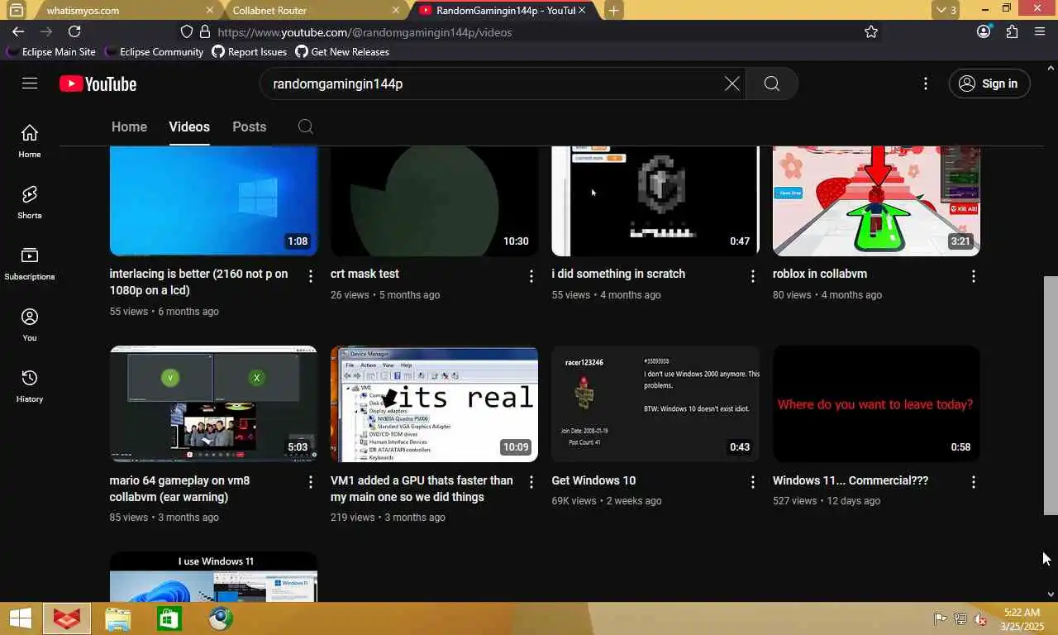The image size is (1058, 635).
Task: Go back with browser back arrow
Action: 18,31
